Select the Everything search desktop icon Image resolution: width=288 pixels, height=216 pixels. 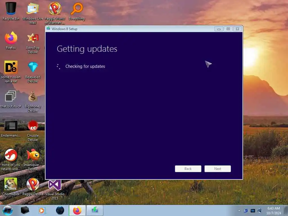[x=77, y=11]
